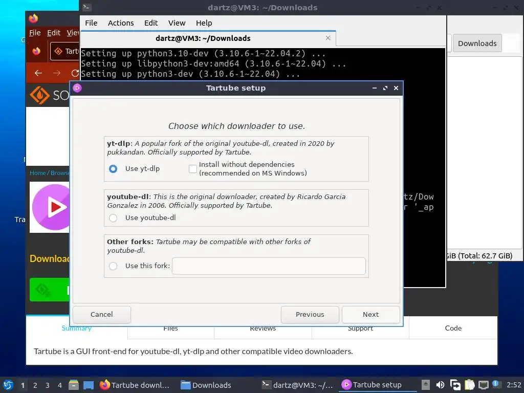Image resolution: width=524 pixels, height=393 pixels.
Task: Open the Actions menu in the terminal
Action: click(121, 23)
